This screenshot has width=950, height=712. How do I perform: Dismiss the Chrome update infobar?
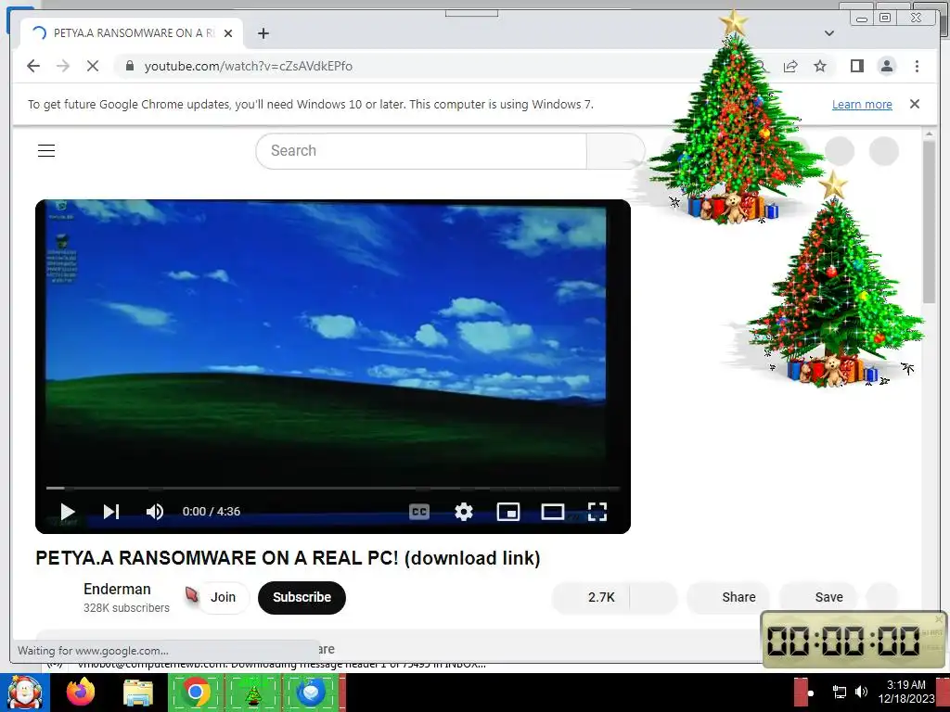pyautogui.click(x=915, y=104)
